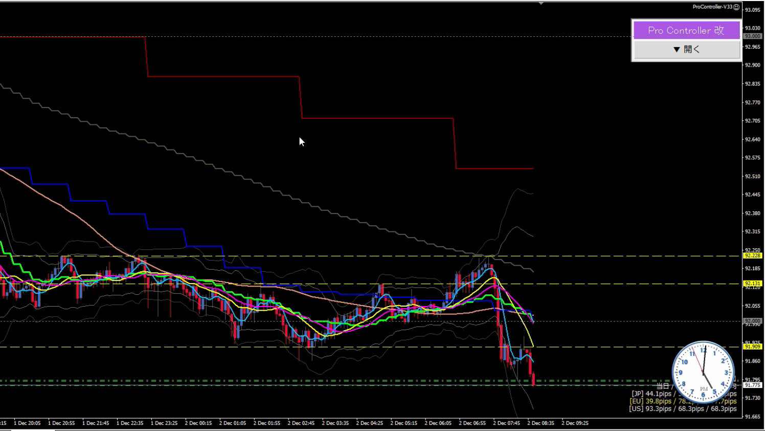Screen dimensions: 765x431
Task: Click the [US] 93.3pips statistics line
Action: click(x=683, y=408)
